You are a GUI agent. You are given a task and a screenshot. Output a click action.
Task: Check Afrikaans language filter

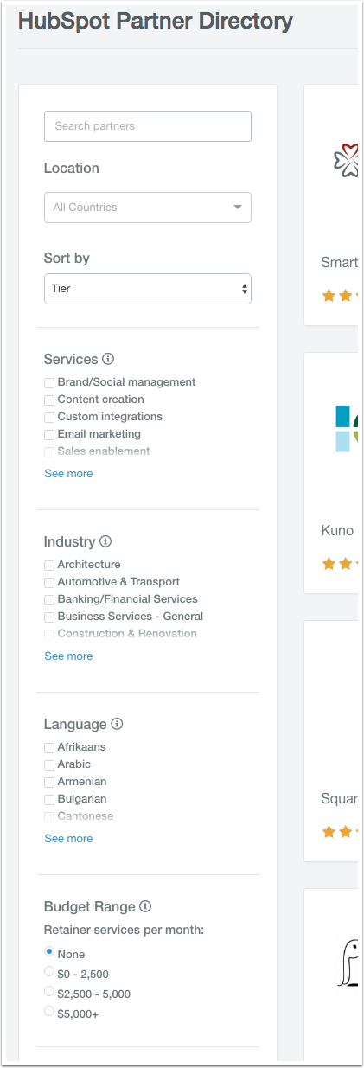pyautogui.click(x=49, y=747)
